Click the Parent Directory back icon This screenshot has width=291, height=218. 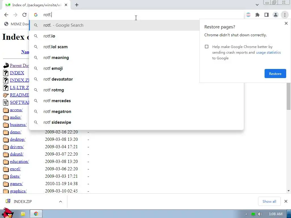tap(6, 66)
